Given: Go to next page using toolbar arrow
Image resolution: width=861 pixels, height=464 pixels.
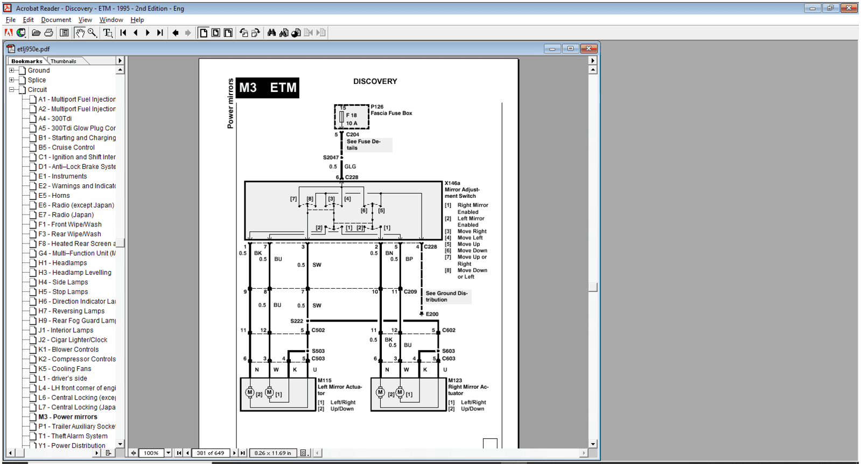Looking at the screenshot, I should [x=148, y=33].
